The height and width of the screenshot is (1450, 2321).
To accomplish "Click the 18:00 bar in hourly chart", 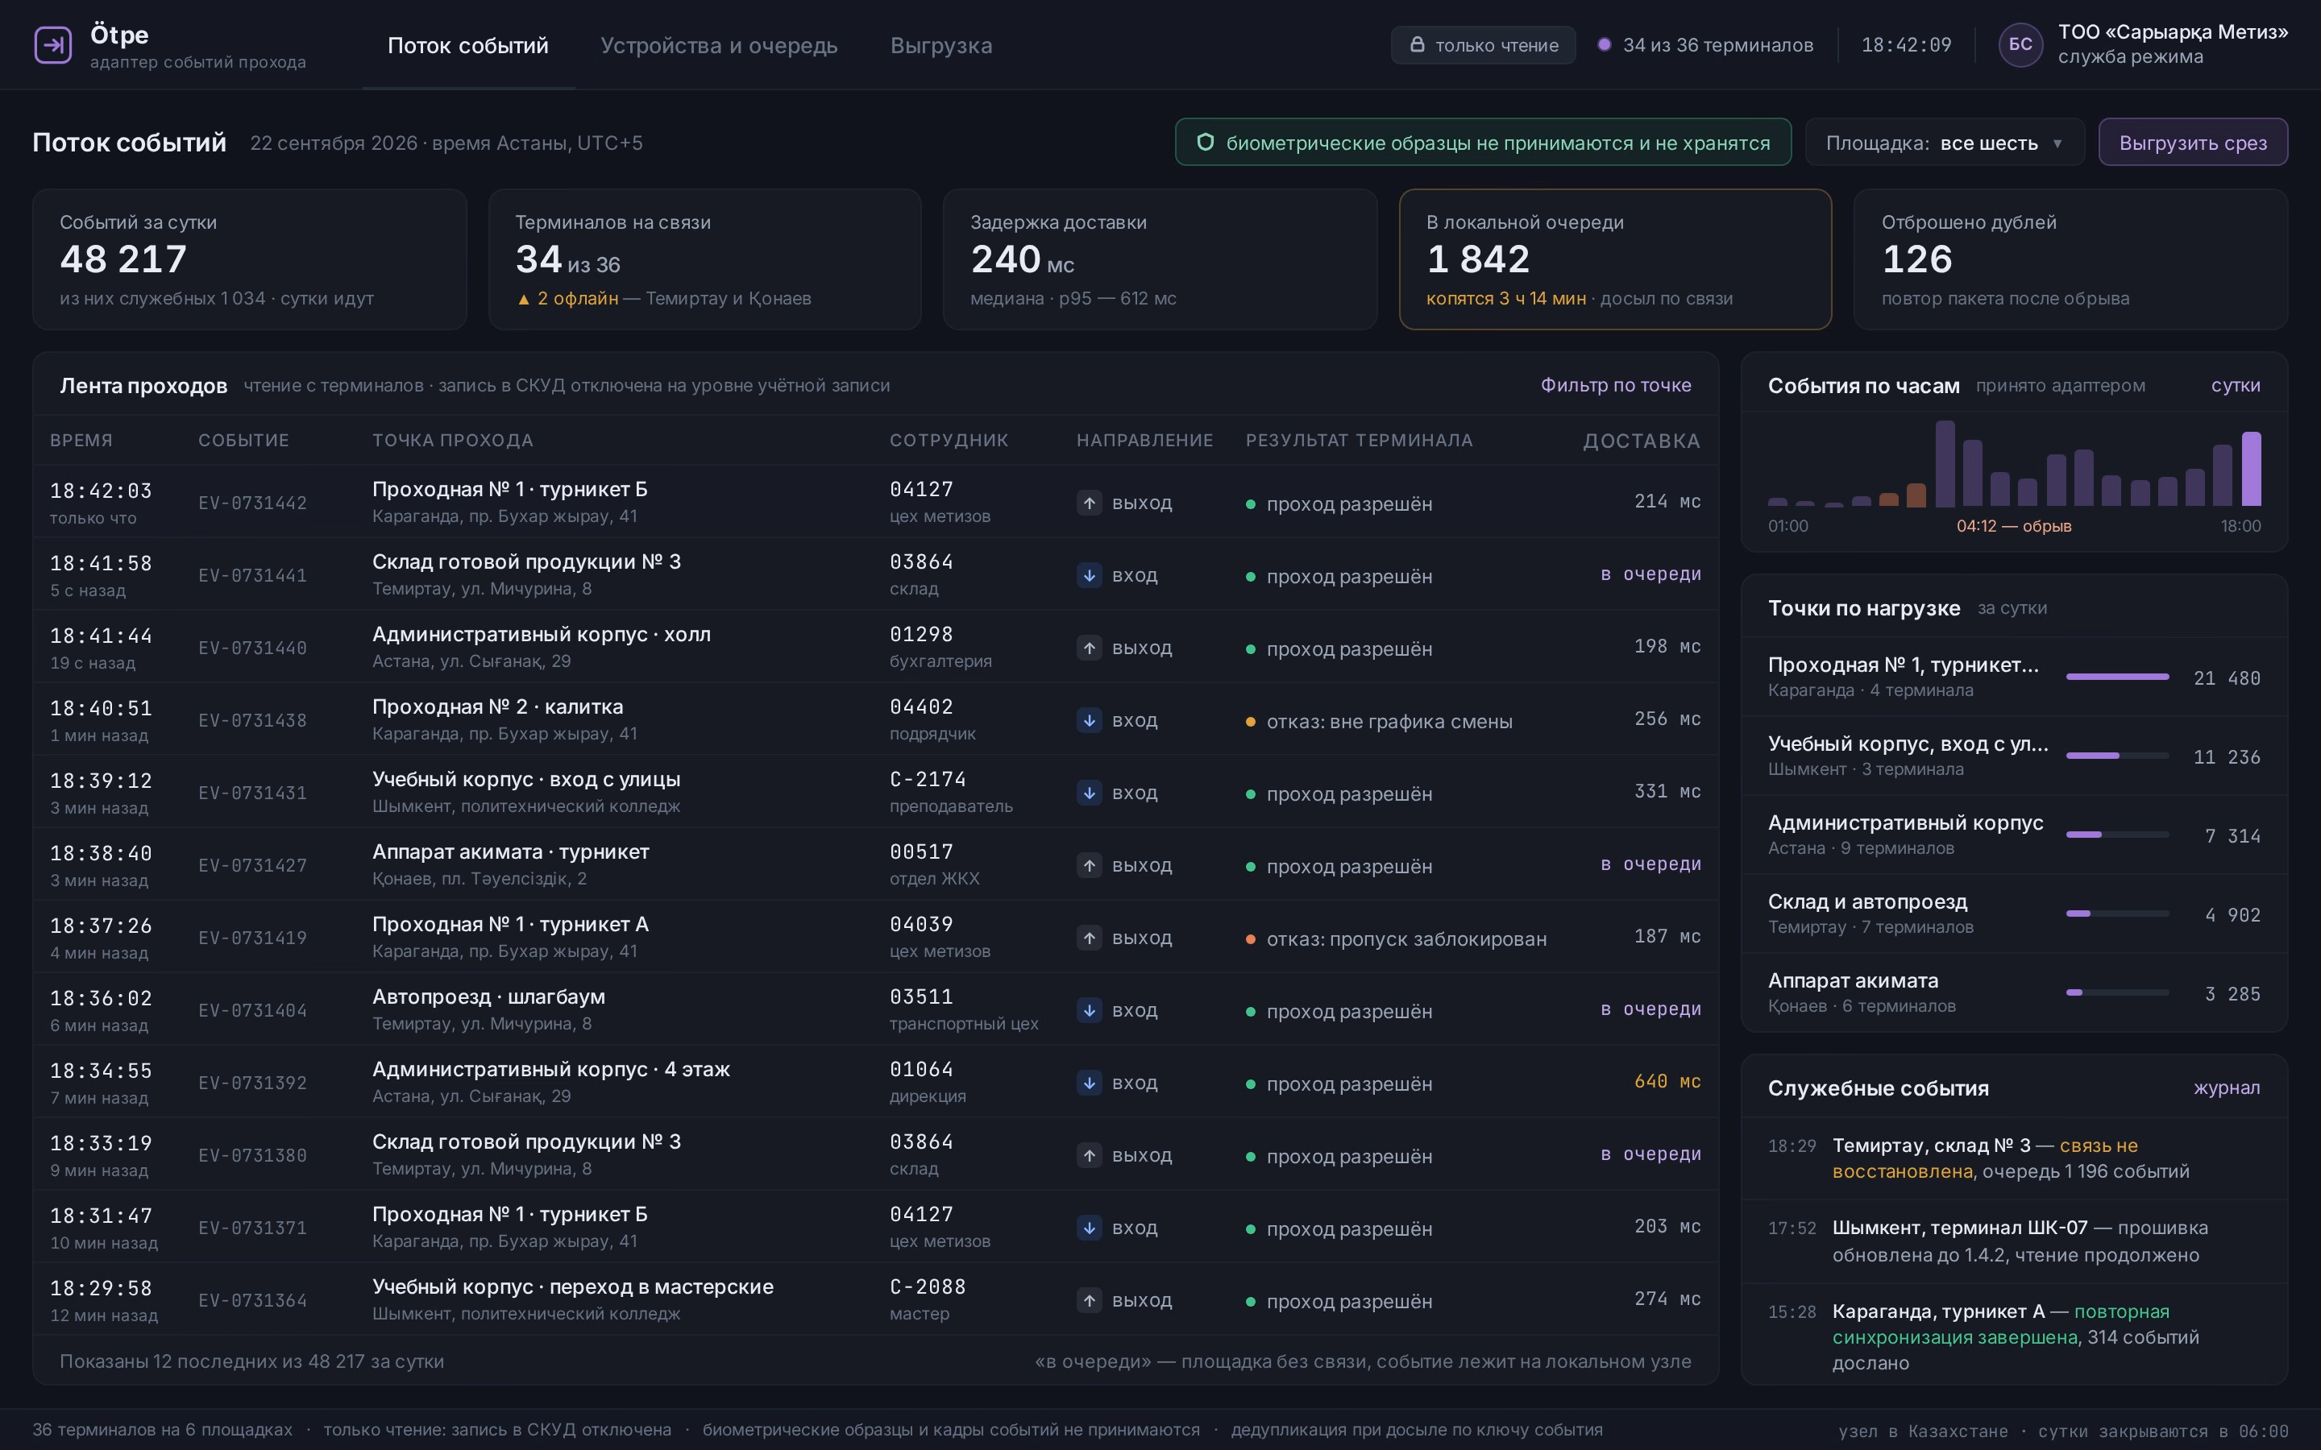I will (x=2250, y=469).
